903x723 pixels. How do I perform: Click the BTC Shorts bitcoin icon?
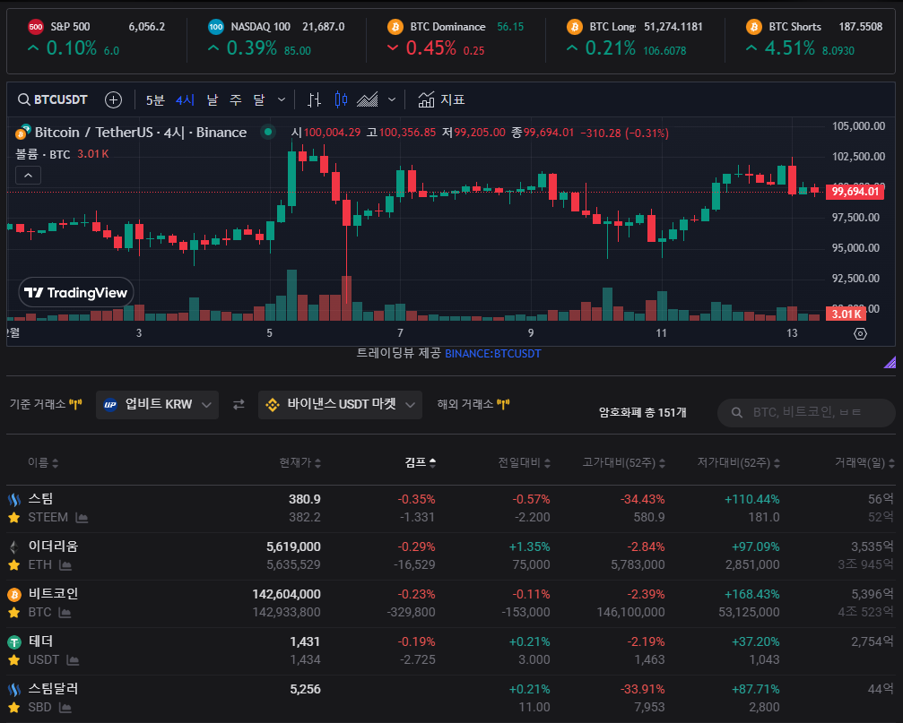(754, 27)
